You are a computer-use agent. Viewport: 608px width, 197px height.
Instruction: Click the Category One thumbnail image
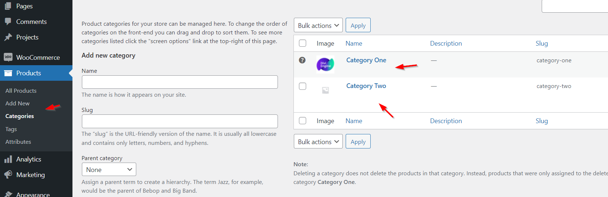click(x=325, y=65)
